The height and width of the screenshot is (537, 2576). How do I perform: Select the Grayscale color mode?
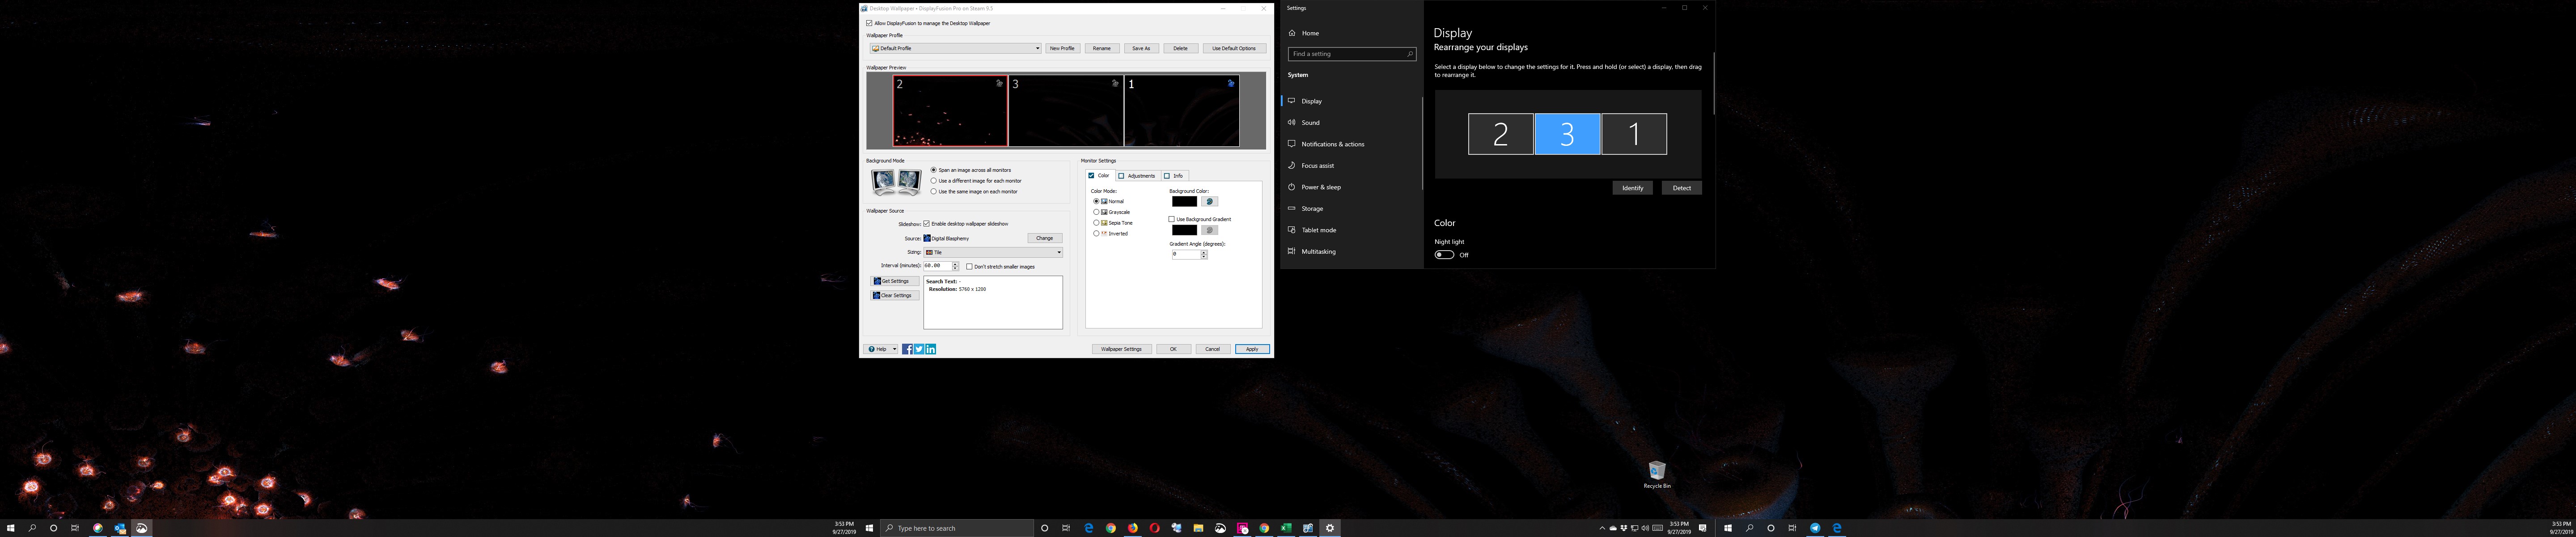pyautogui.click(x=1097, y=212)
